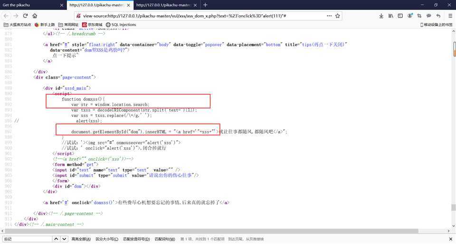
Task: Close the third inactive pikachu-master tab
Action: click(195, 5)
